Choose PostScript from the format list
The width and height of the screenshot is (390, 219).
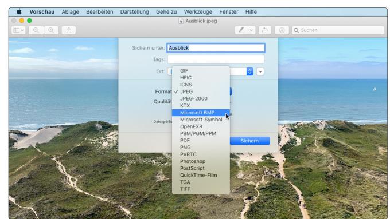tap(201, 168)
